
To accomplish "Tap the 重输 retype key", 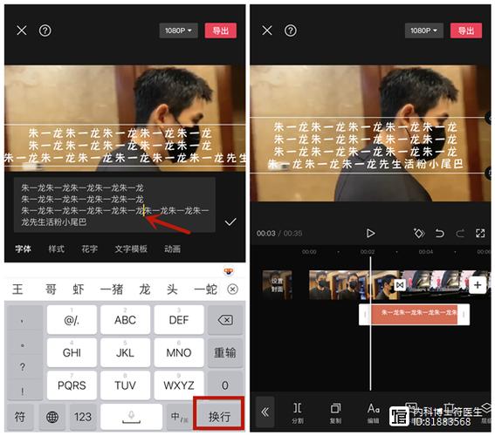I will pos(225,352).
